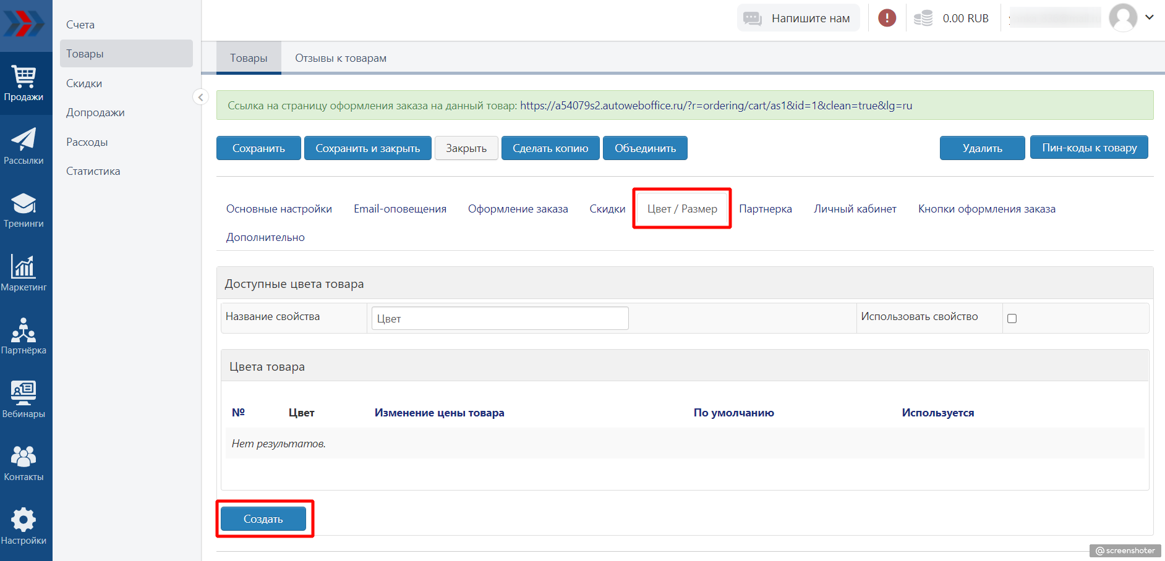This screenshot has height=561, width=1165.
Task: Open the Продажи shopping cart section
Action: click(x=24, y=83)
